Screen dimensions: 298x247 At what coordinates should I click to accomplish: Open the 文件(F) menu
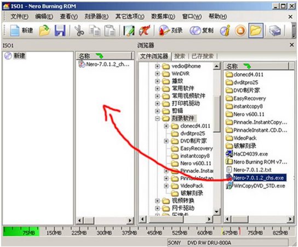pos(19,16)
